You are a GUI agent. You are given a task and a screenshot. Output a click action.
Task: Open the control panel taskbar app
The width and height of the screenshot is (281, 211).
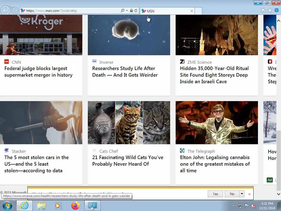pyautogui.click(x=92, y=206)
